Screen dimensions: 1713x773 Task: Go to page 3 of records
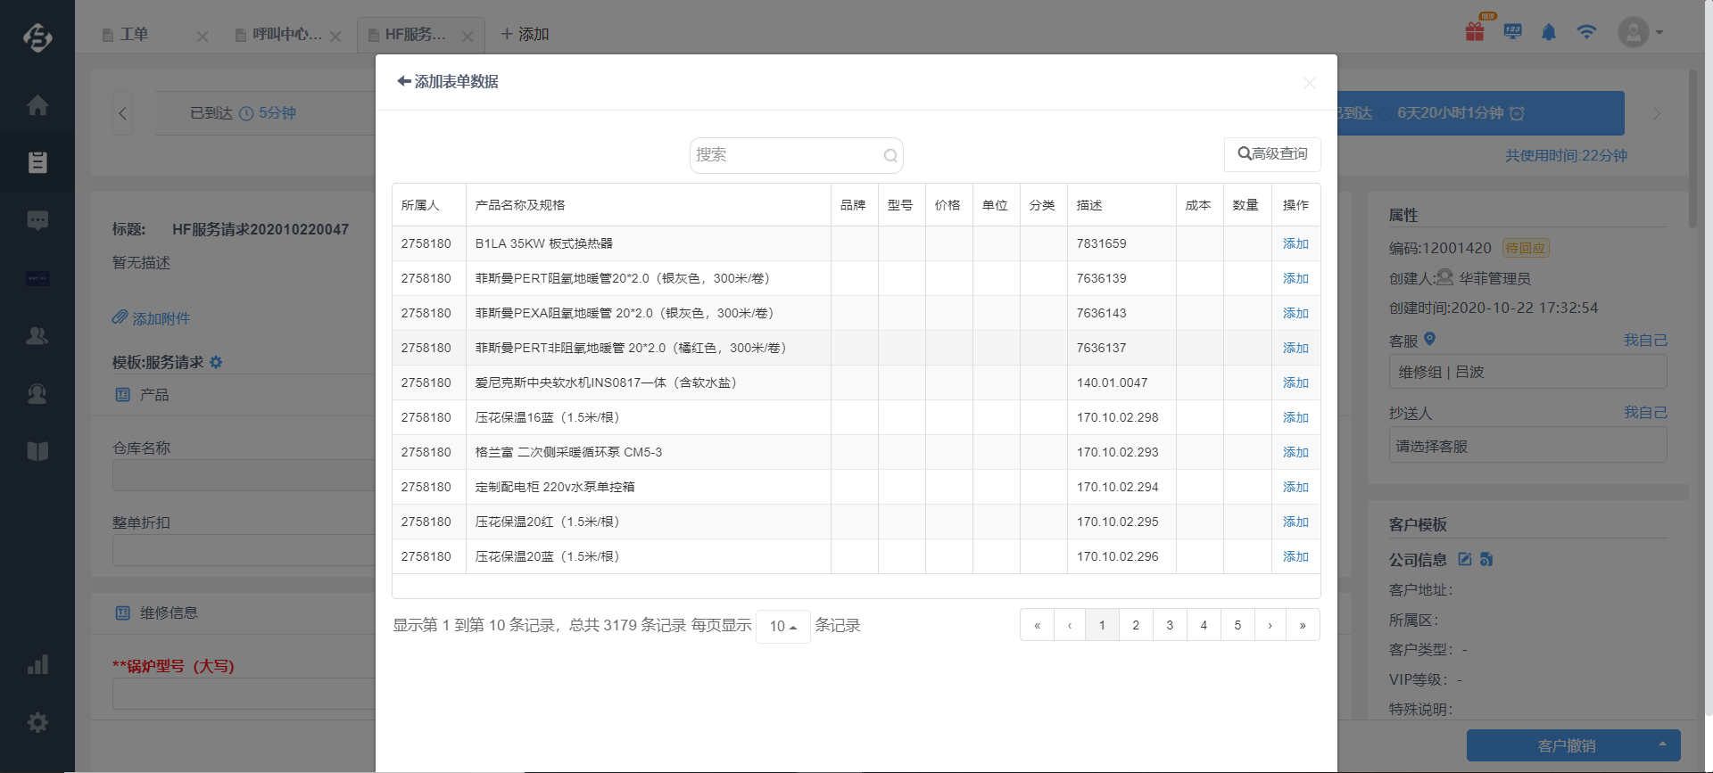1170,625
